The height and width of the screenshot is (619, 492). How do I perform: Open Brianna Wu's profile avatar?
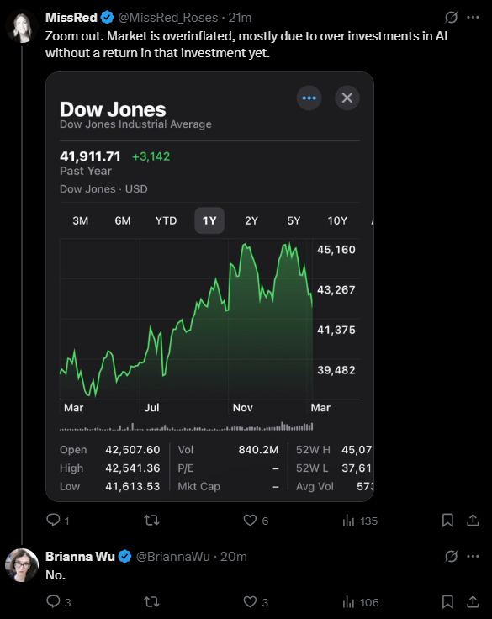tap(22, 565)
